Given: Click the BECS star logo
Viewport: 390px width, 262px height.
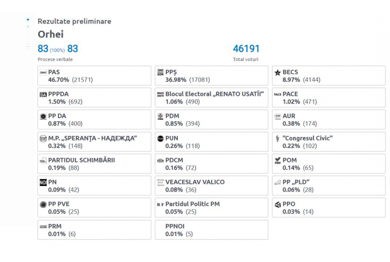Looking at the screenshot, I should (x=278, y=73).
